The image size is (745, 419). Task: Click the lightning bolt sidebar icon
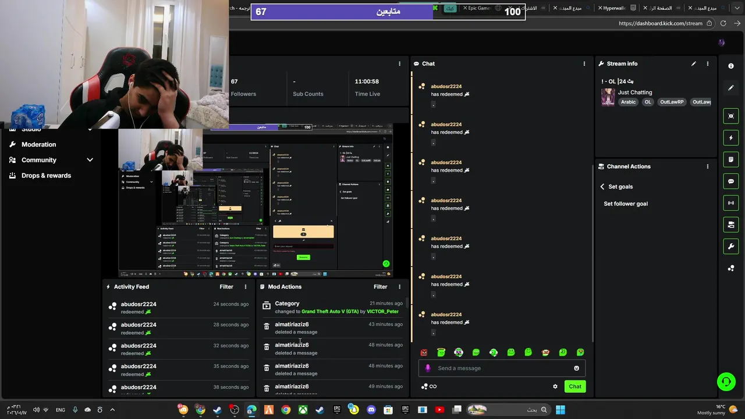coord(731,138)
